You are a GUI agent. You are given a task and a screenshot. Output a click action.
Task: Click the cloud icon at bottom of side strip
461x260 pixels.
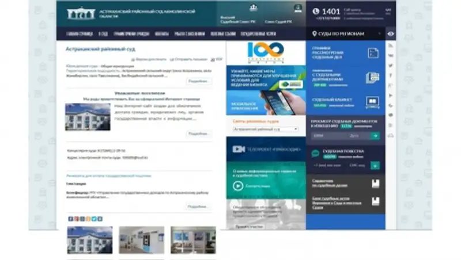pyautogui.click(x=391, y=136)
